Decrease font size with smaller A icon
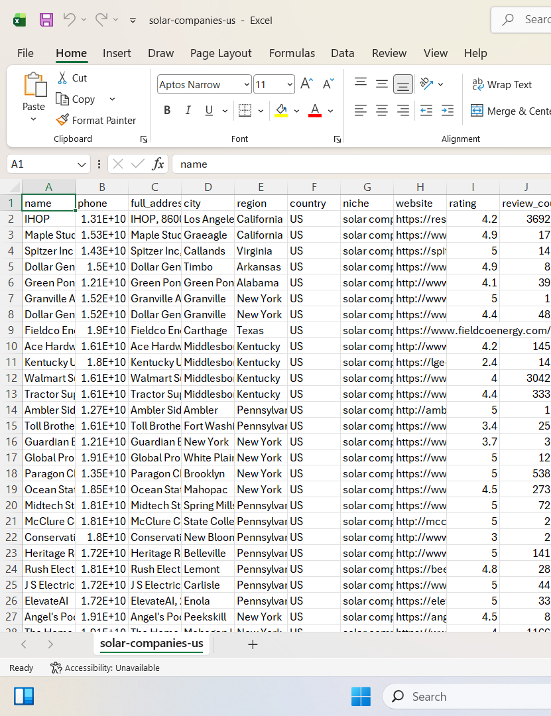 (x=328, y=84)
